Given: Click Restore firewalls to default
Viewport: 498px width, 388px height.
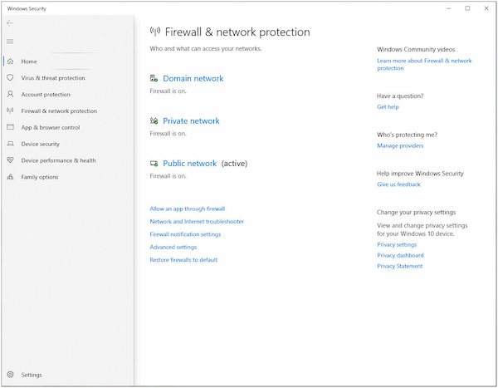Looking at the screenshot, I should 183,260.
